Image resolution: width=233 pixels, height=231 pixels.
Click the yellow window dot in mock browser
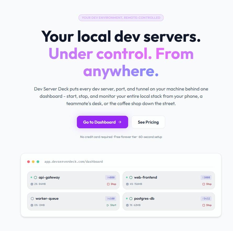(x=33, y=162)
